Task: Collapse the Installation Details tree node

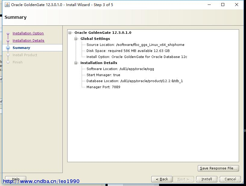Action: tap(76, 63)
